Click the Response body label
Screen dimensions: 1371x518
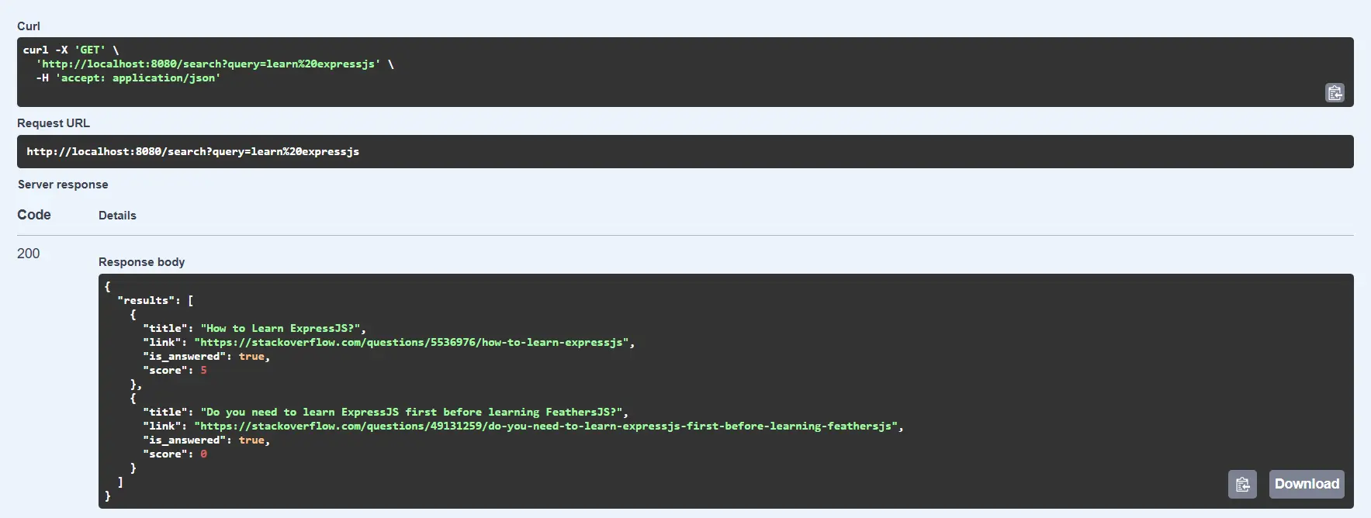coord(141,261)
